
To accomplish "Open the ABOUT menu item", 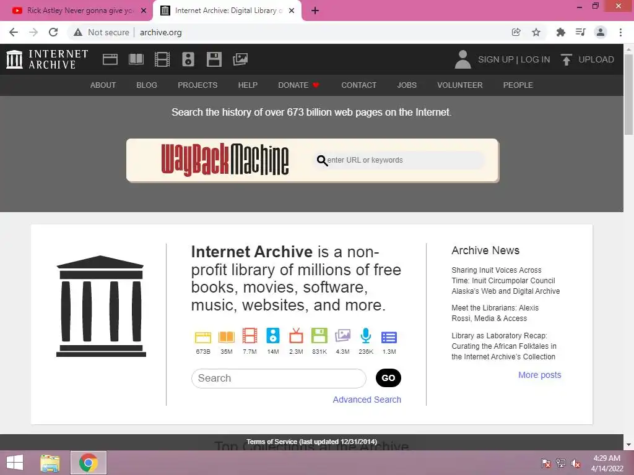I will point(103,85).
